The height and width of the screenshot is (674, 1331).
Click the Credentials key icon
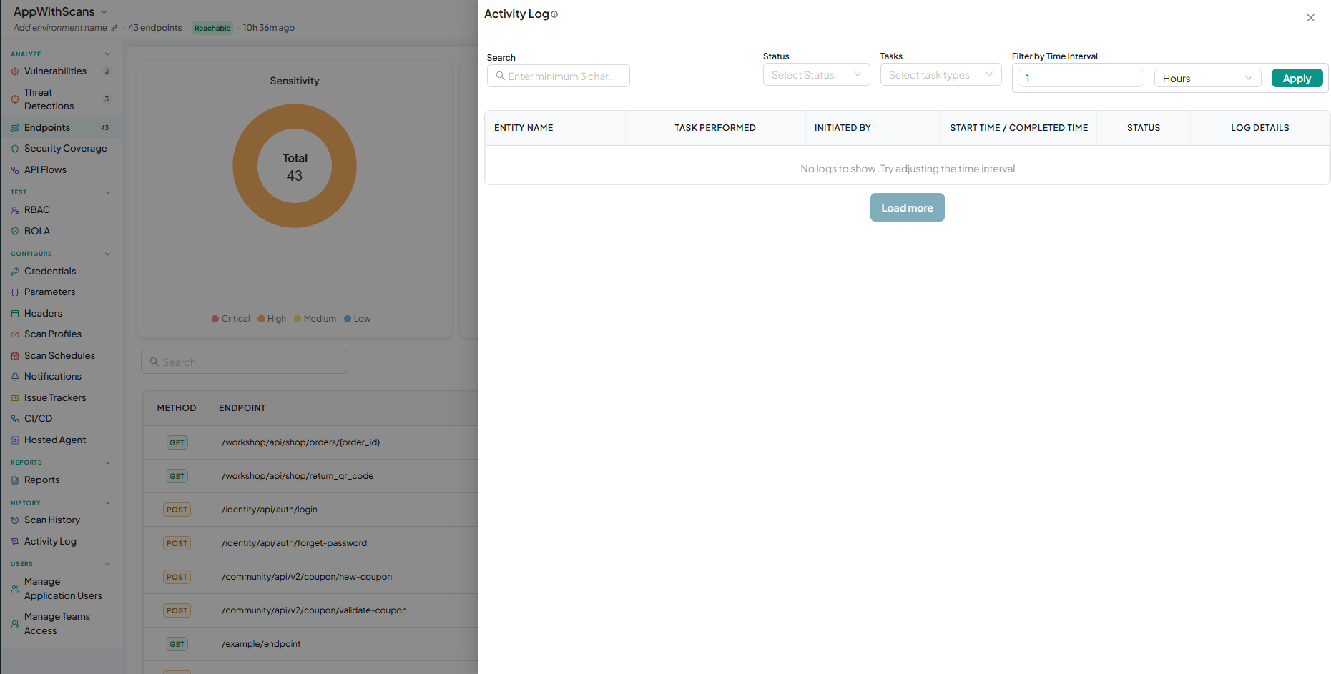pyautogui.click(x=15, y=272)
